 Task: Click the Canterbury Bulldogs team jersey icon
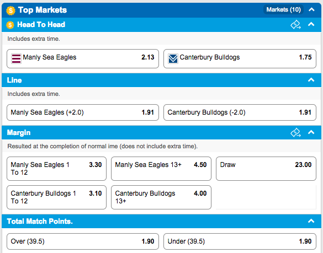point(173,58)
